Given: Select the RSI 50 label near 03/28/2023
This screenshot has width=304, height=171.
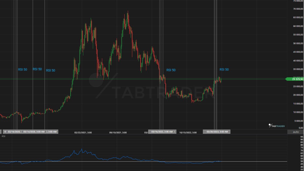Looking at the screenshot, I should click(x=224, y=69).
